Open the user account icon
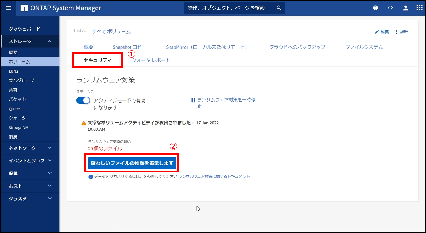Image resolution: width=426 pixels, height=233 pixels. tap(406, 8)
